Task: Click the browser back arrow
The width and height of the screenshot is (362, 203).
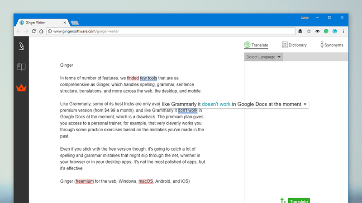Action: coord(19,31)
